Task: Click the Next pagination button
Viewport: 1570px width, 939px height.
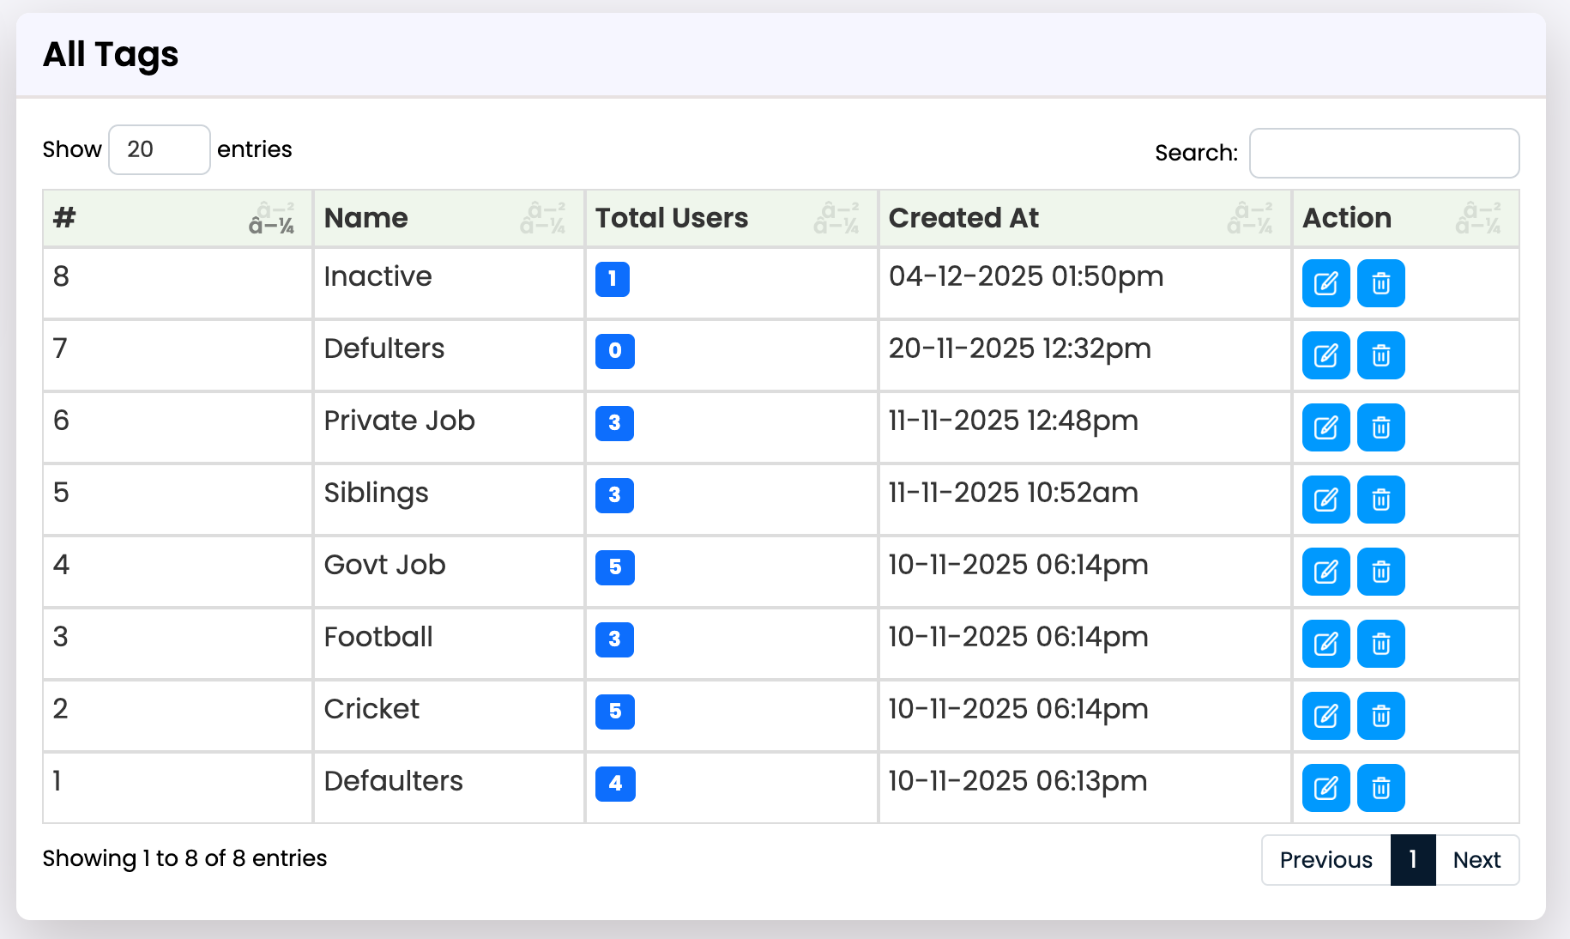Action: (1476, 860)
